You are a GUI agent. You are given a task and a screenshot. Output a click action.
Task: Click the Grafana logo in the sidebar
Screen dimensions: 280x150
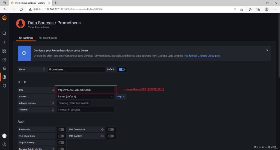coord(4,18)
